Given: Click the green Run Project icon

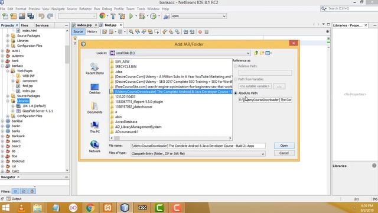Looking at the screenshot, I should (131, 16).
